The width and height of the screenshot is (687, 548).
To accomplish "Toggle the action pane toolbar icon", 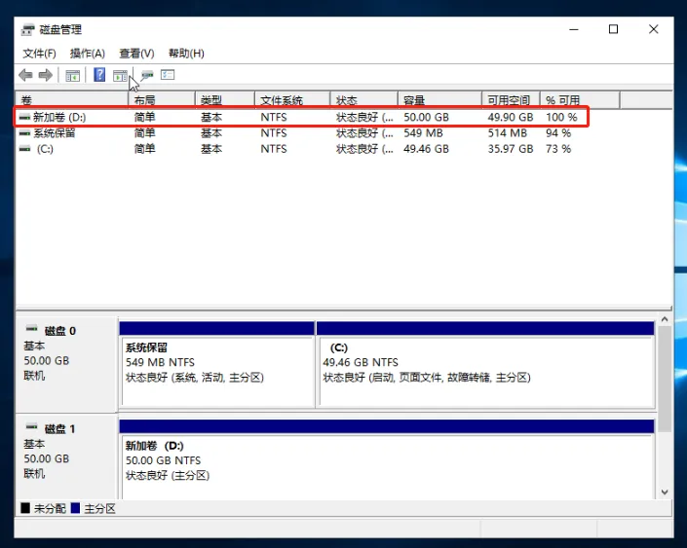I will [120, 76].
